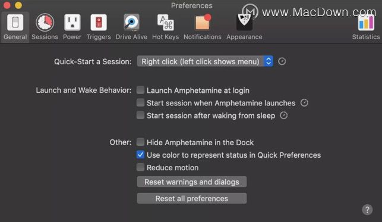The image size is (382, 222).
Task: Click Reset all preferences button
Action: [x=192, y=198]
